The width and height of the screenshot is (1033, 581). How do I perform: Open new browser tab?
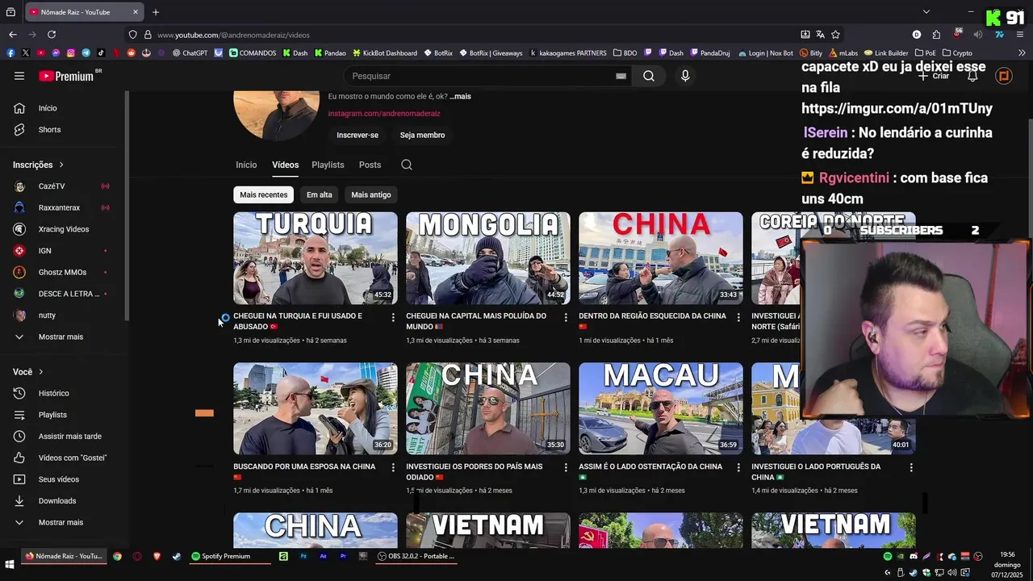pyautogui.click(x=156, y=12)
